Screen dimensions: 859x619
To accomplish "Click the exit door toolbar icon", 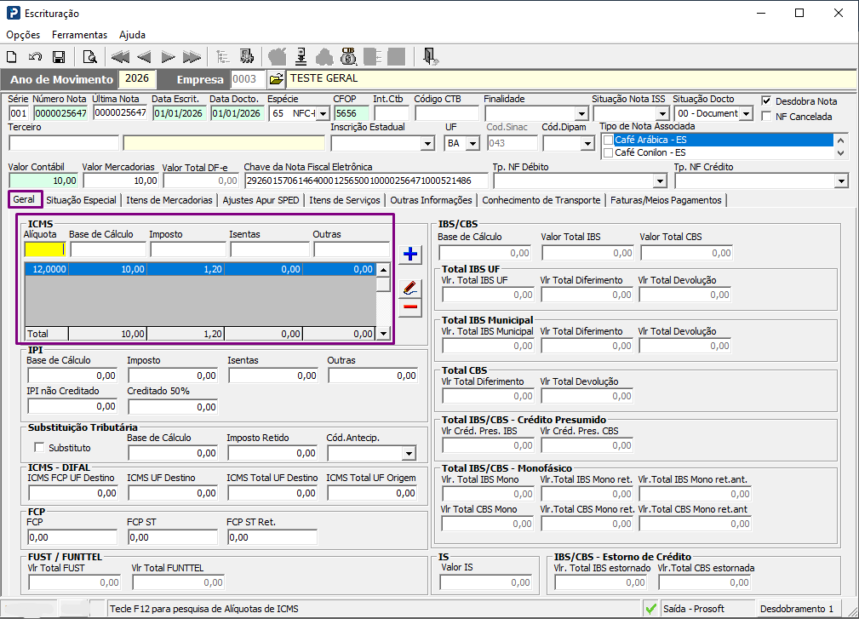I will (430, 56).
